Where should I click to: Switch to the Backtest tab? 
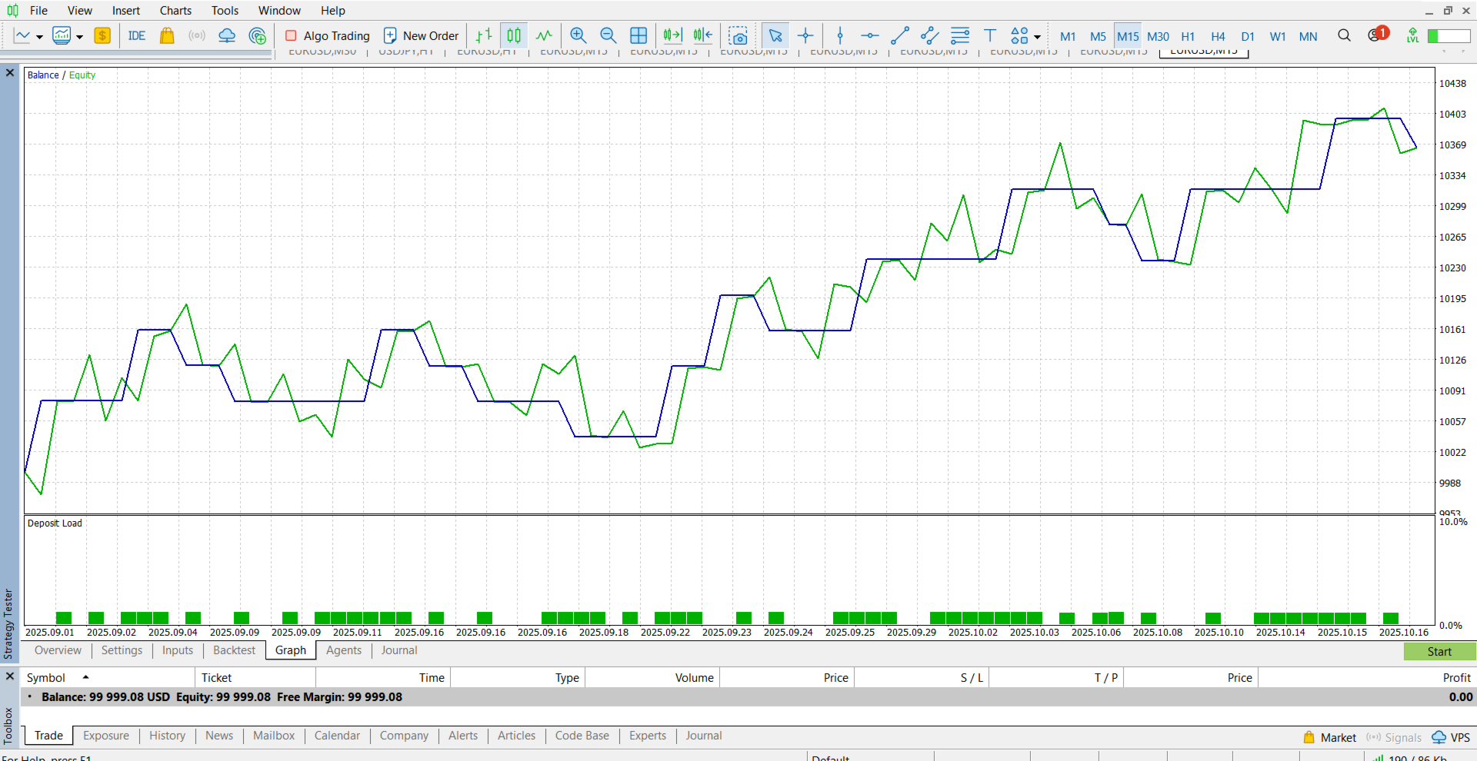234,650
